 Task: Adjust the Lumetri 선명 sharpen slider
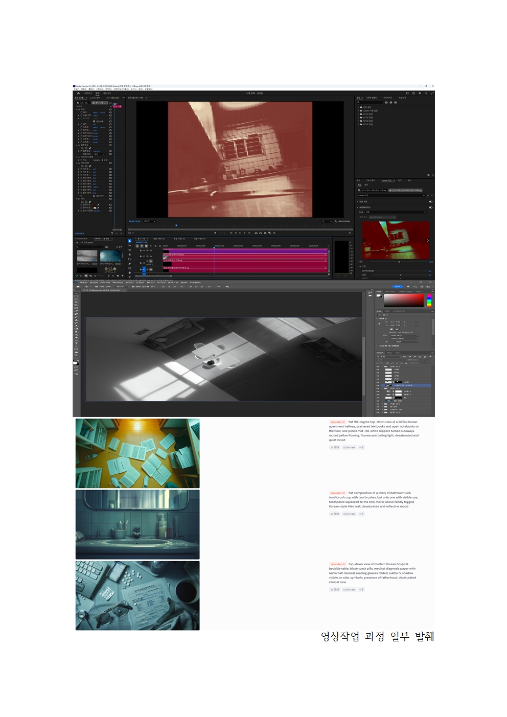(401, 275)
